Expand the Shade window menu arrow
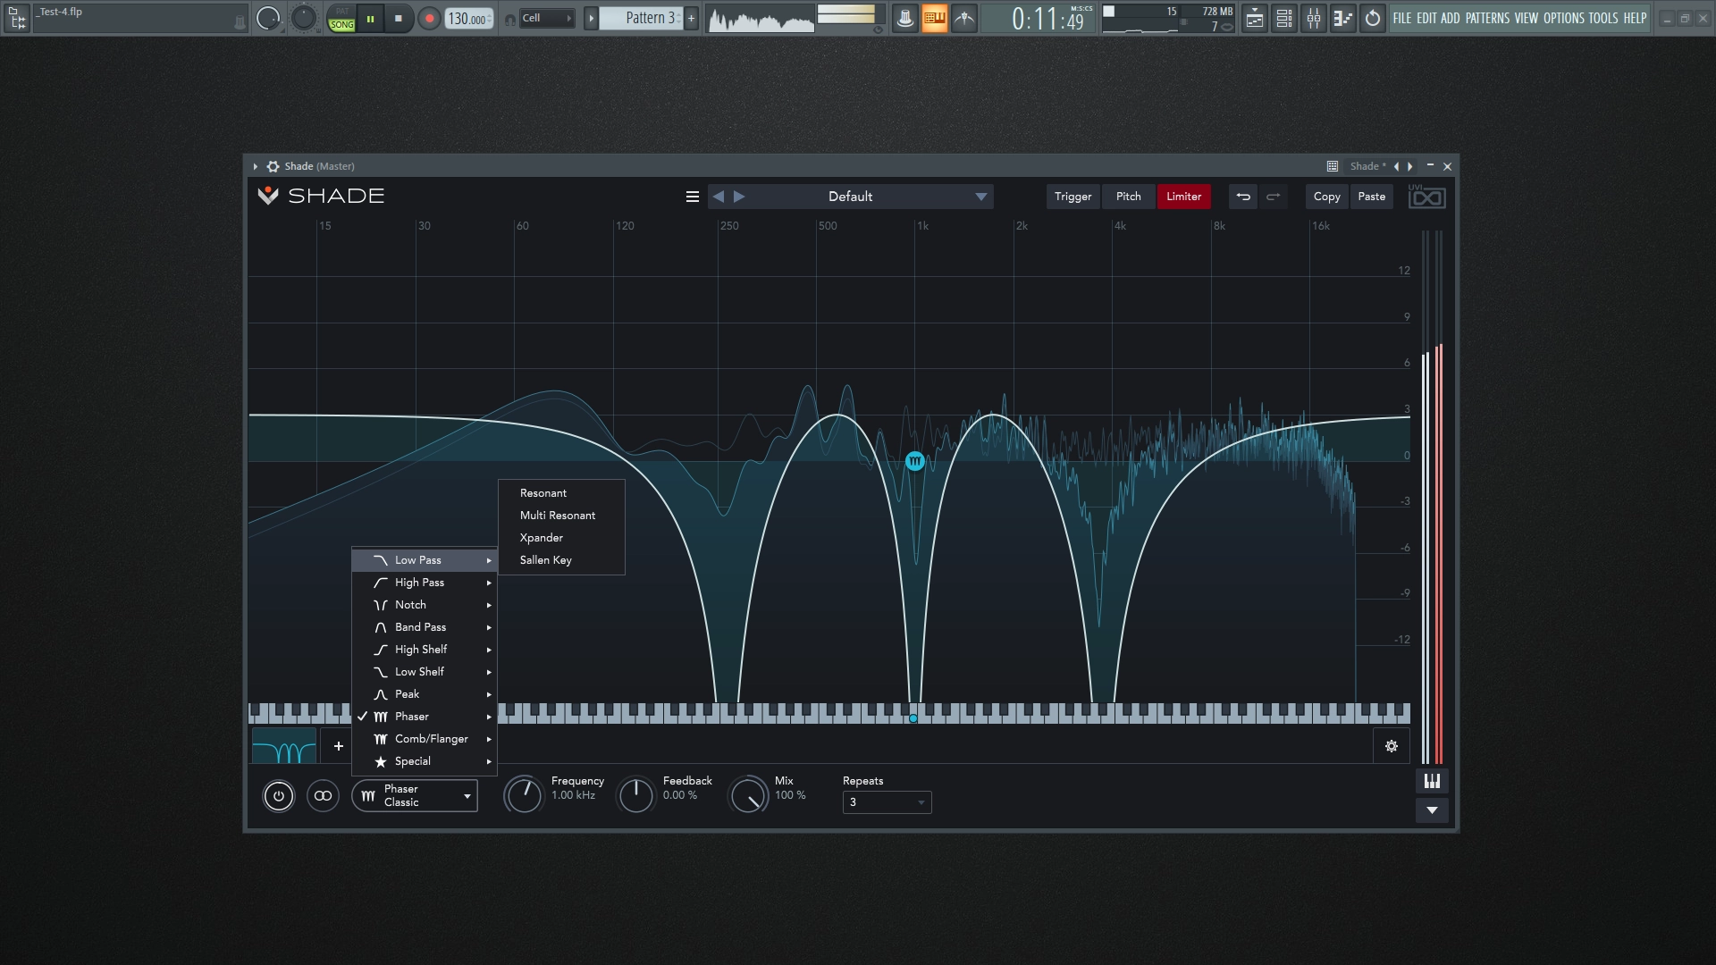This screenshot has width=1716, height=965. click(x=255, y=166)
